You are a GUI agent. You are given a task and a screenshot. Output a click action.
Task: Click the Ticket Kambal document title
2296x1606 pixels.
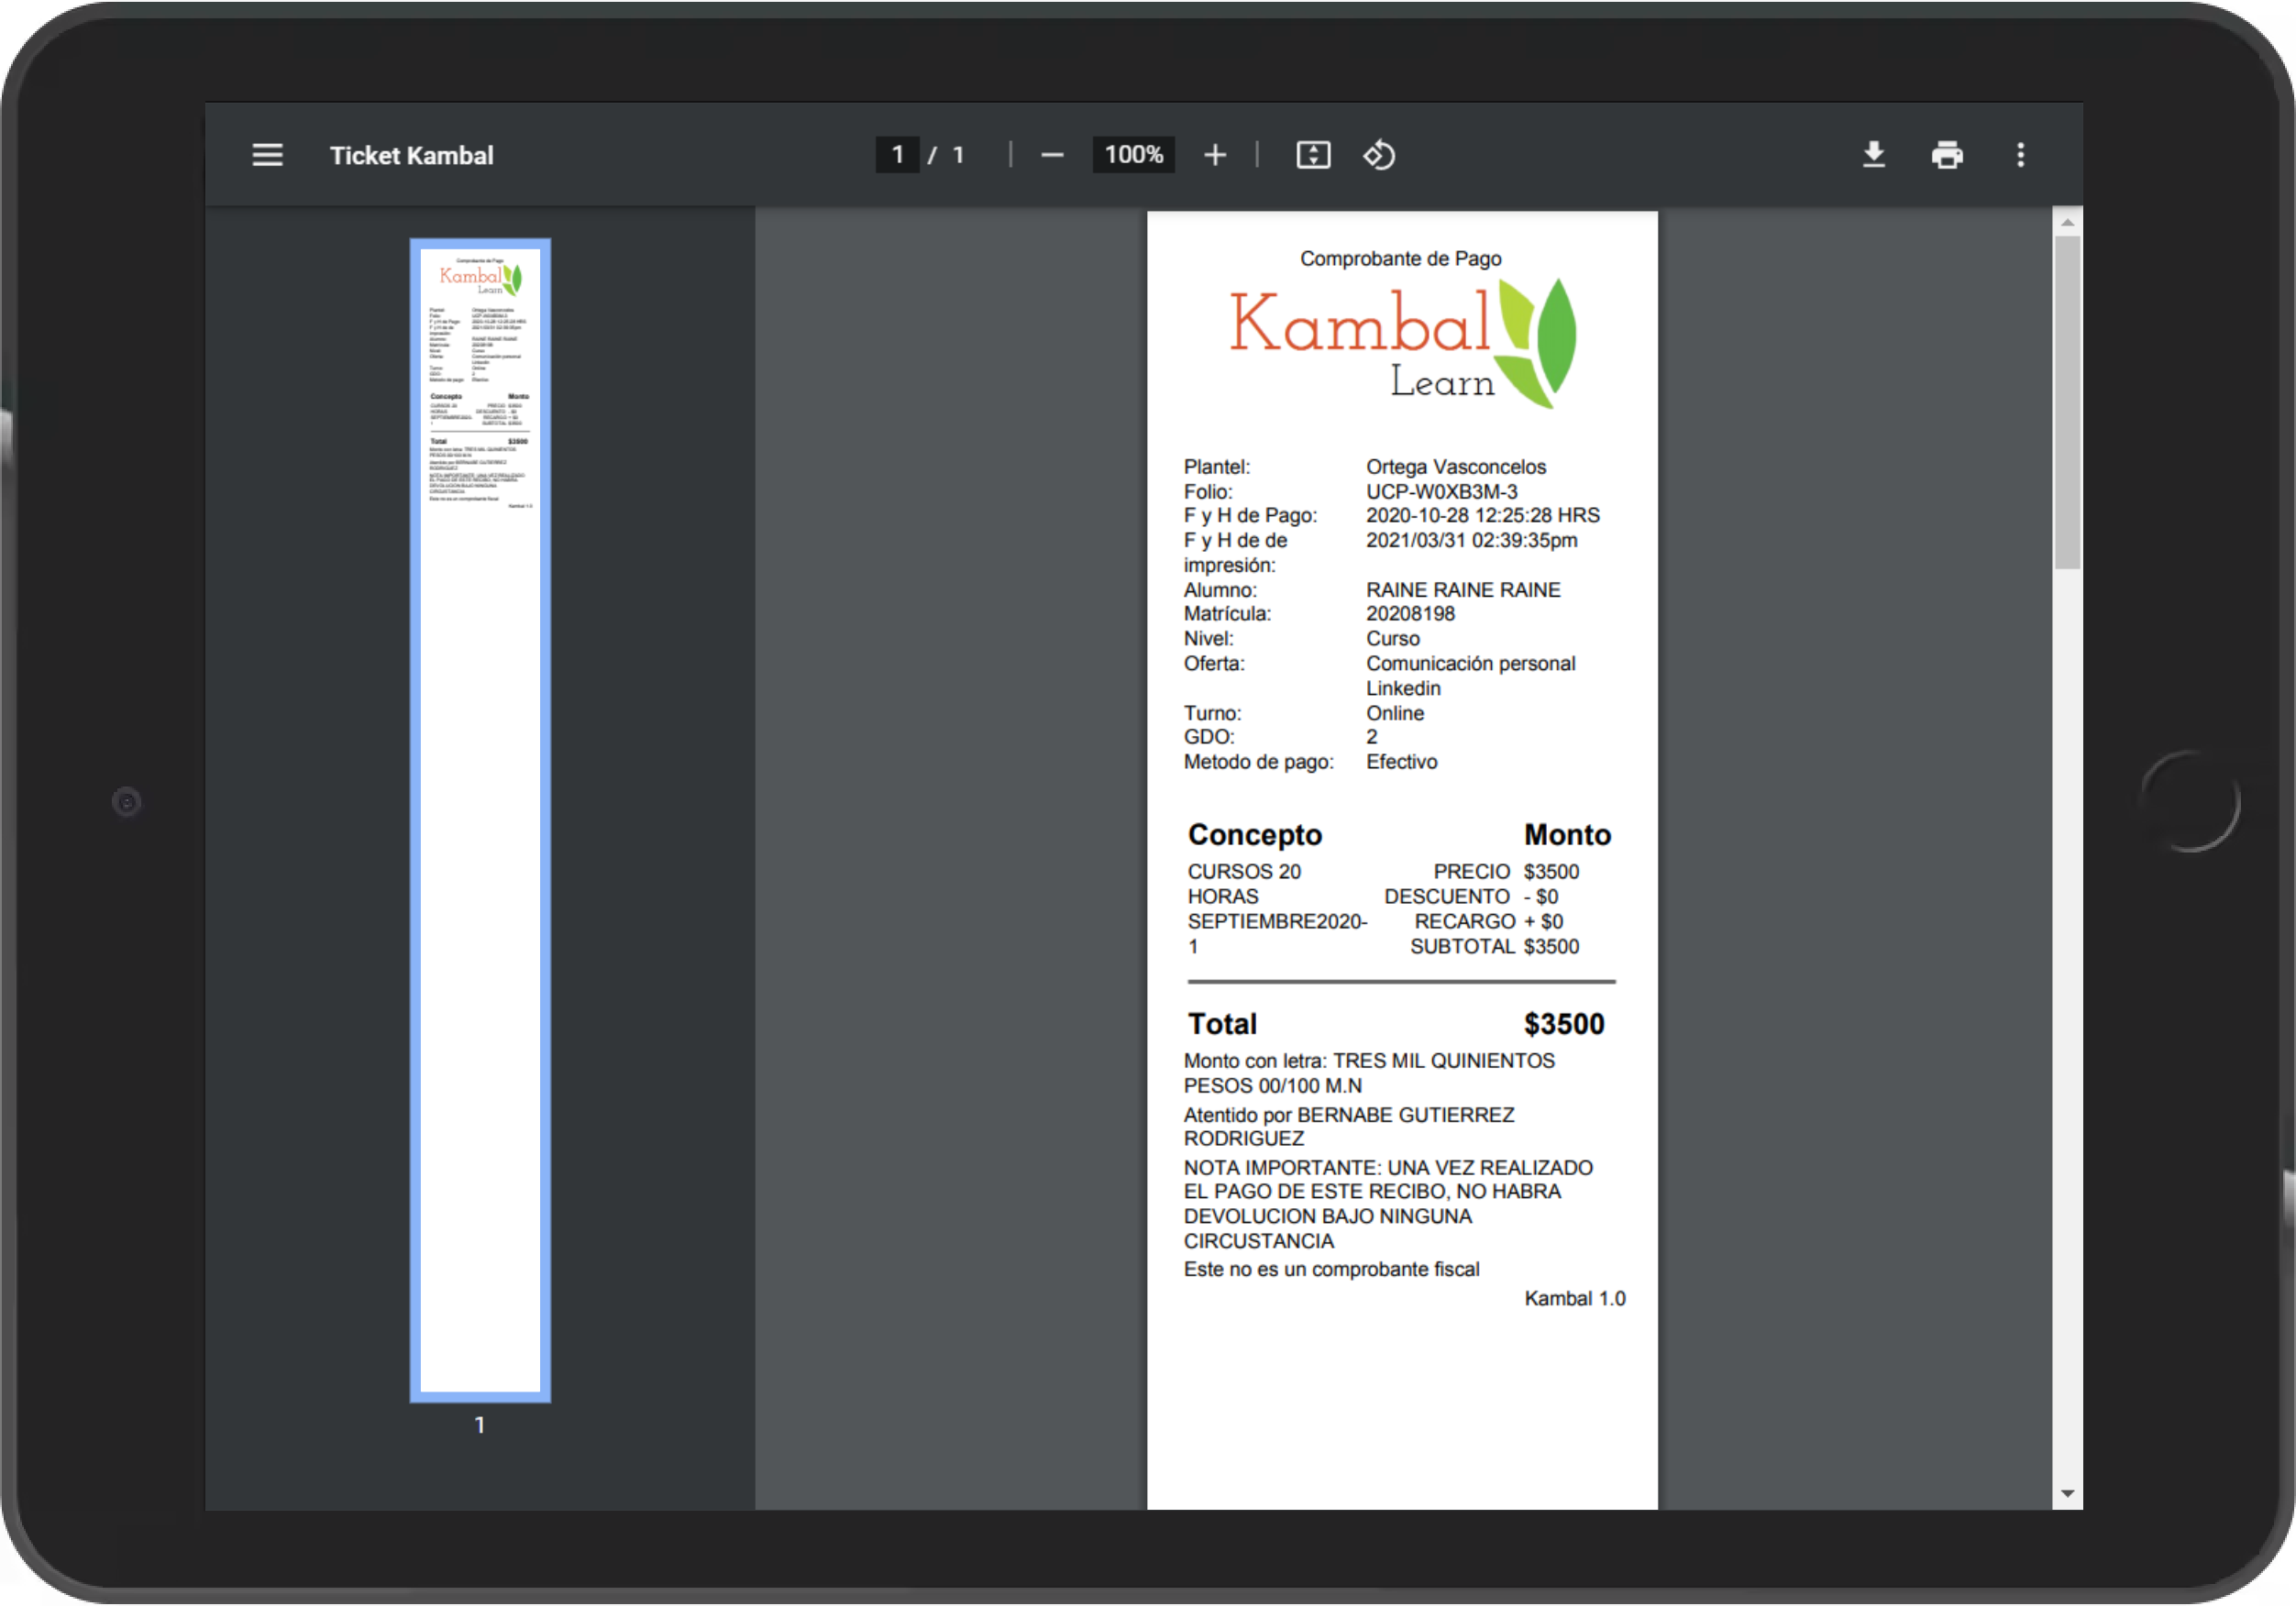click(412, 155)
